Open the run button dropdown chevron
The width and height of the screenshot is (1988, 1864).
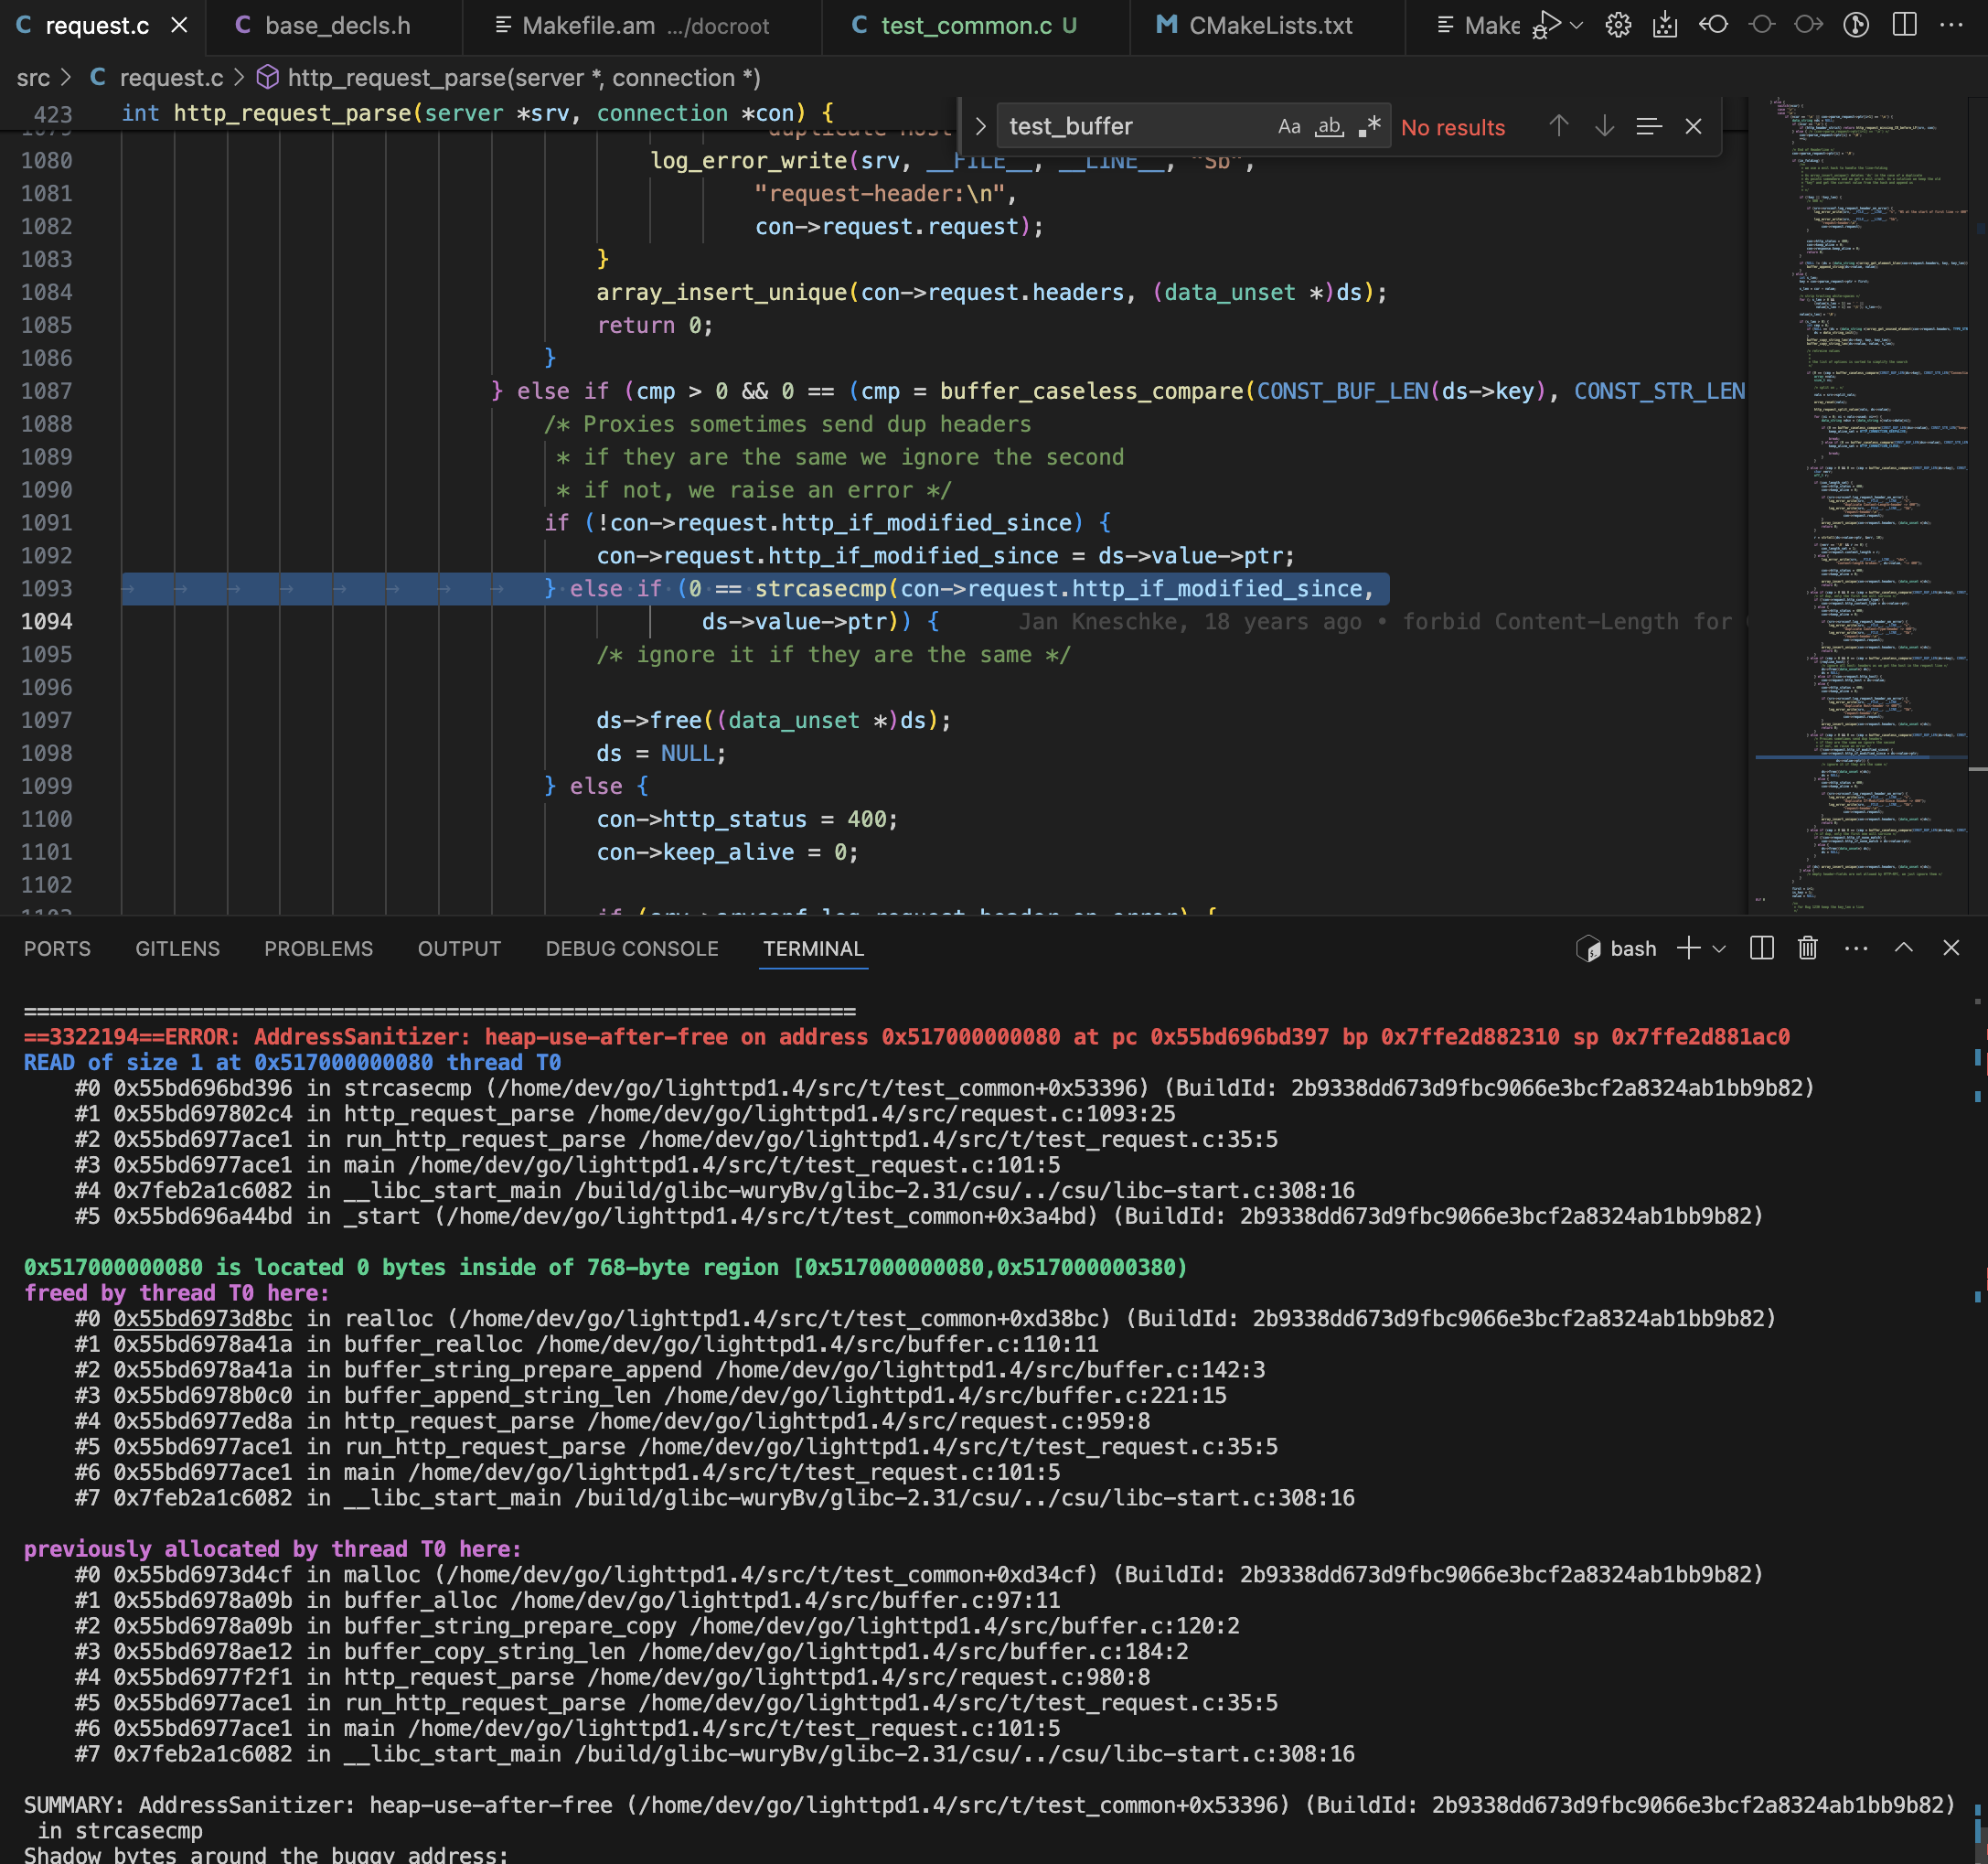(1577, 25)
